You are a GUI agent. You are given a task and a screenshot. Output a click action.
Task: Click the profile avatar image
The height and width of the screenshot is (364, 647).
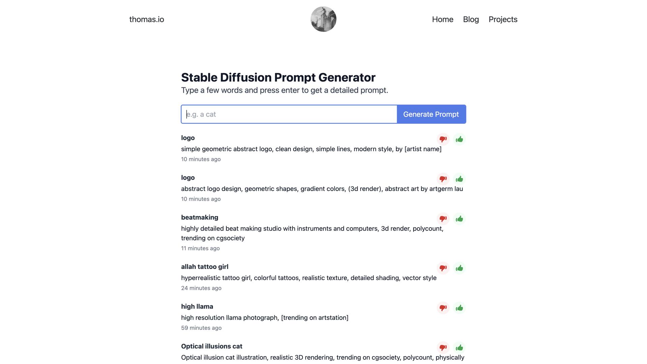pyautogui.click(x=323, y=19)
